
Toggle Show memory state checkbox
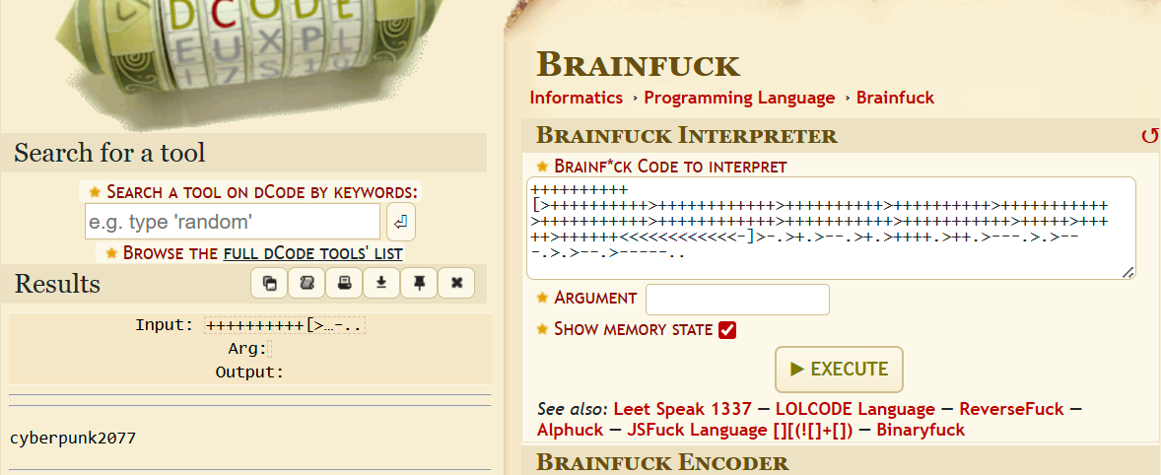pos(727,330)
